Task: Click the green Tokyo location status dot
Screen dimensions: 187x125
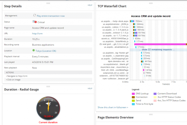Action: (x=34, y=50)
